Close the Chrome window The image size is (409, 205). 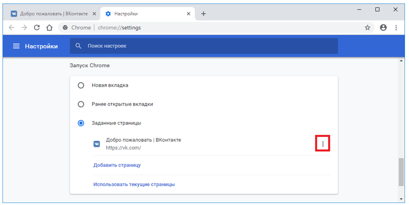point(396,9)
